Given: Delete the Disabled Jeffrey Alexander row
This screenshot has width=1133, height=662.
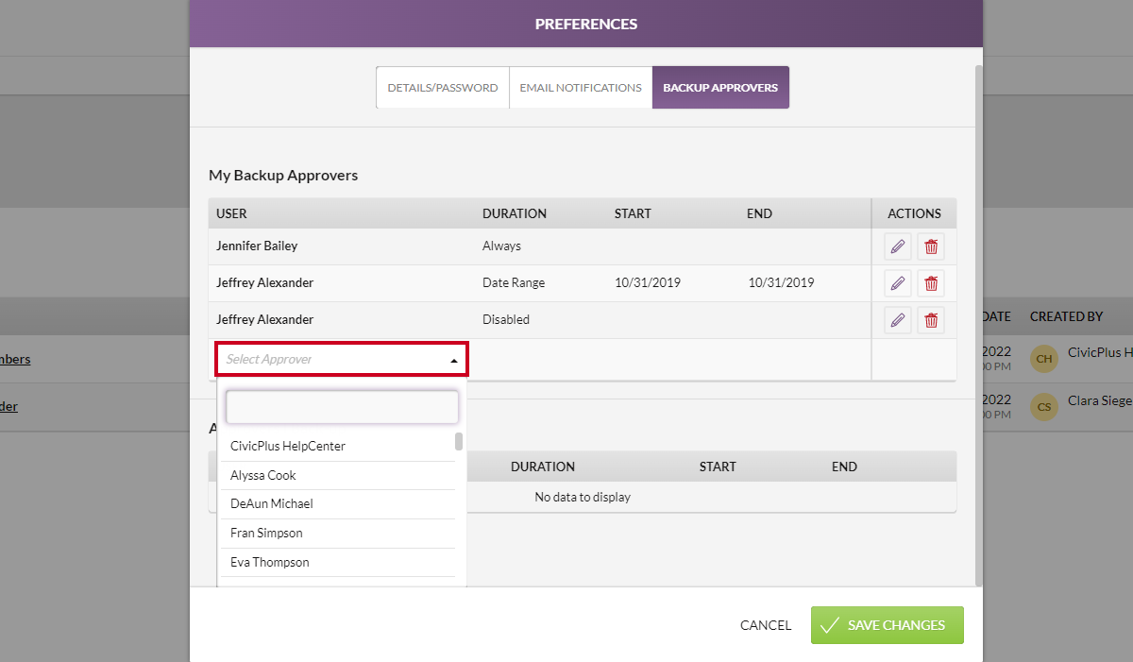Looking at the screenshot, I should [931, 320].
